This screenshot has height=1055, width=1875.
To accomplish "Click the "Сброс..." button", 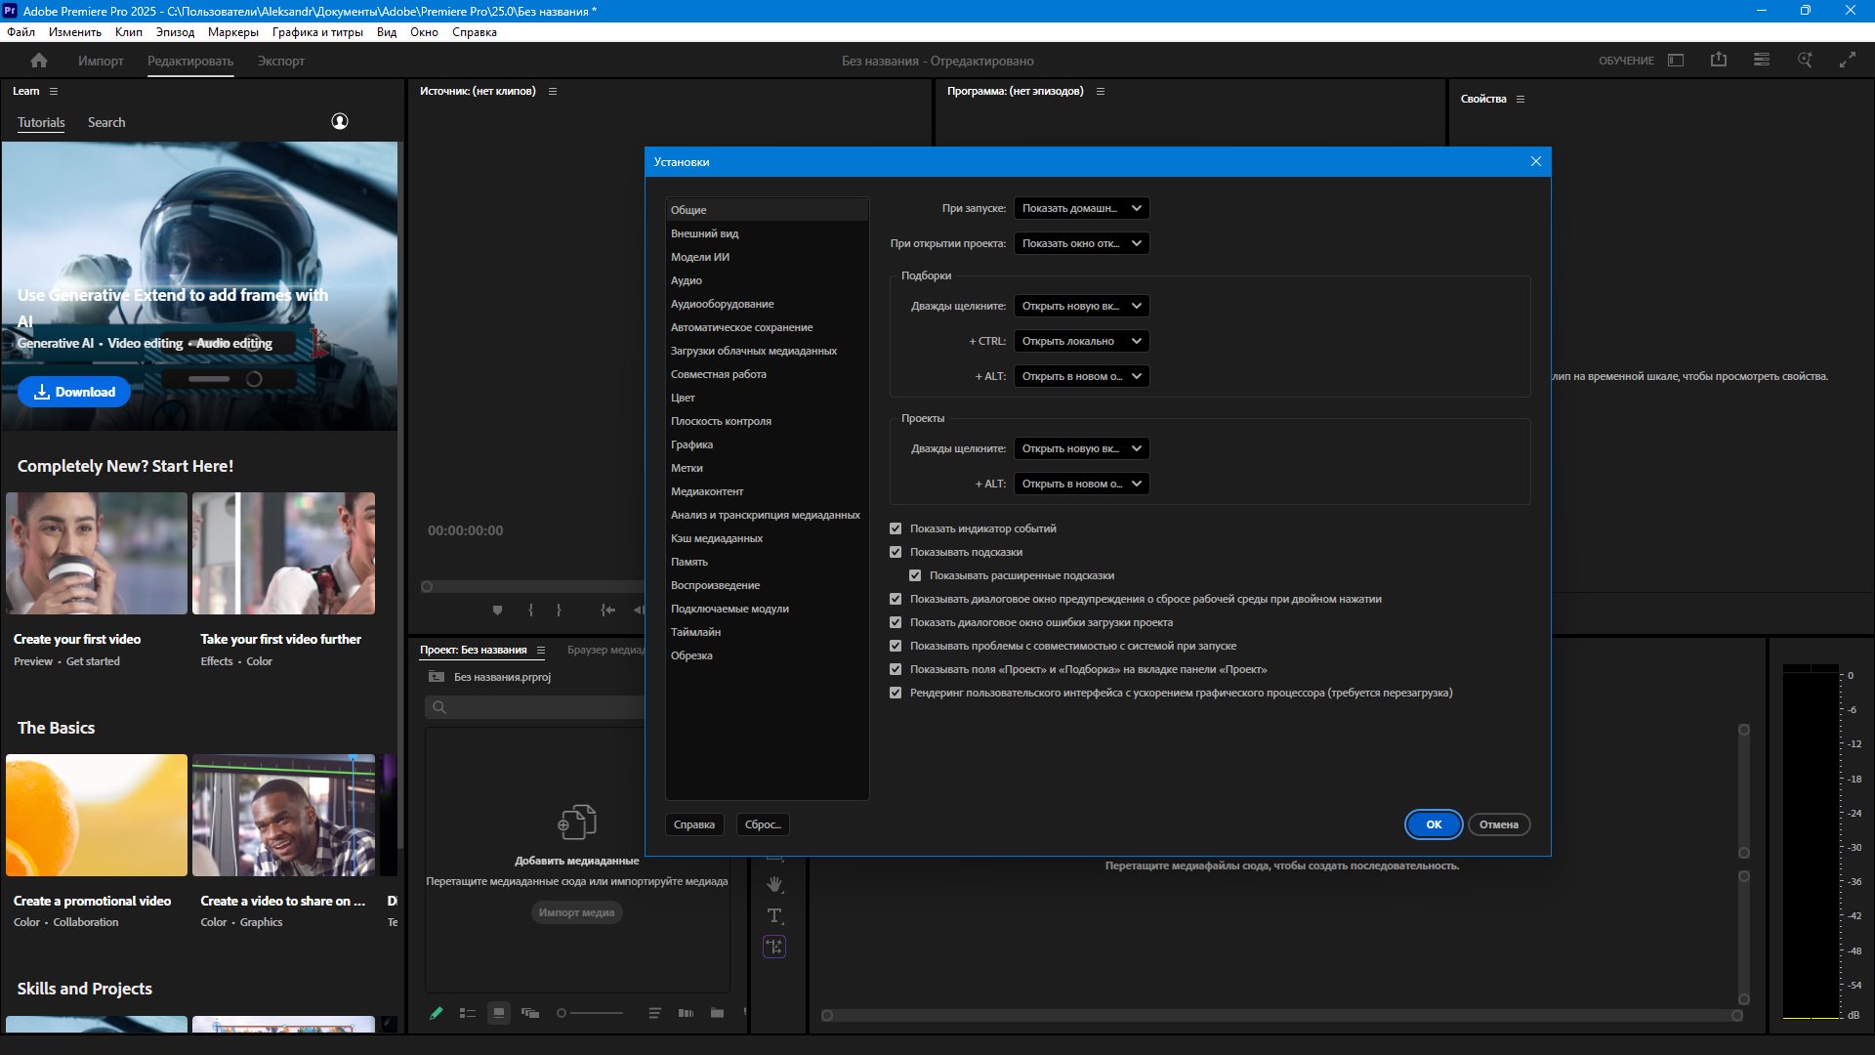I will point(762,824).
